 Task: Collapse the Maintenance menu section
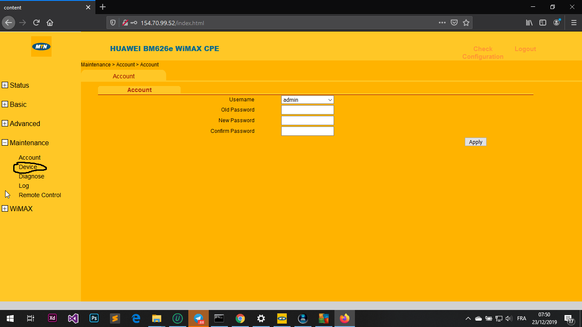(x=5, y=143)
